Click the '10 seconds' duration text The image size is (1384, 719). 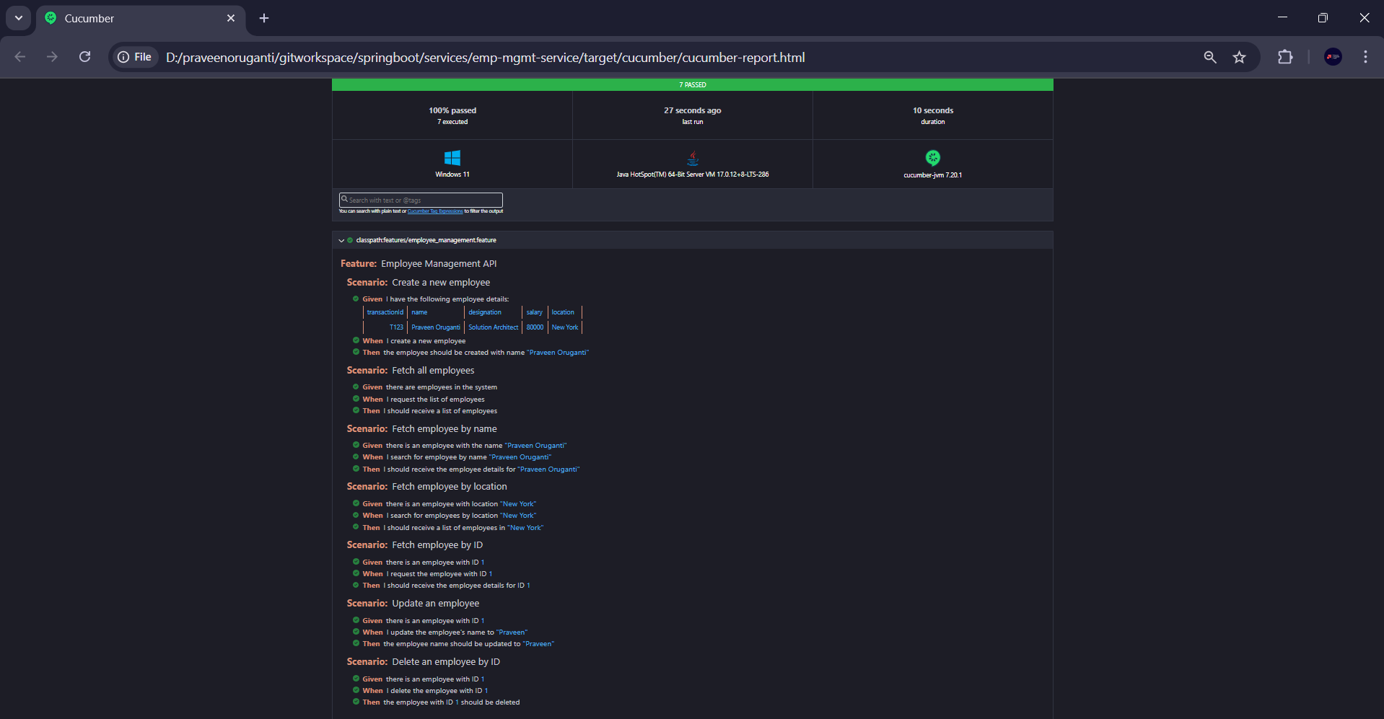click(933, 110)
